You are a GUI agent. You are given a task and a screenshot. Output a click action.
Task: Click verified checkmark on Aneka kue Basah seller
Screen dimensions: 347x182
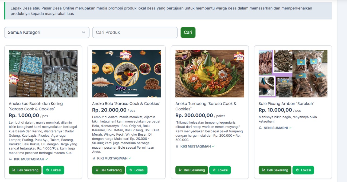47,159
